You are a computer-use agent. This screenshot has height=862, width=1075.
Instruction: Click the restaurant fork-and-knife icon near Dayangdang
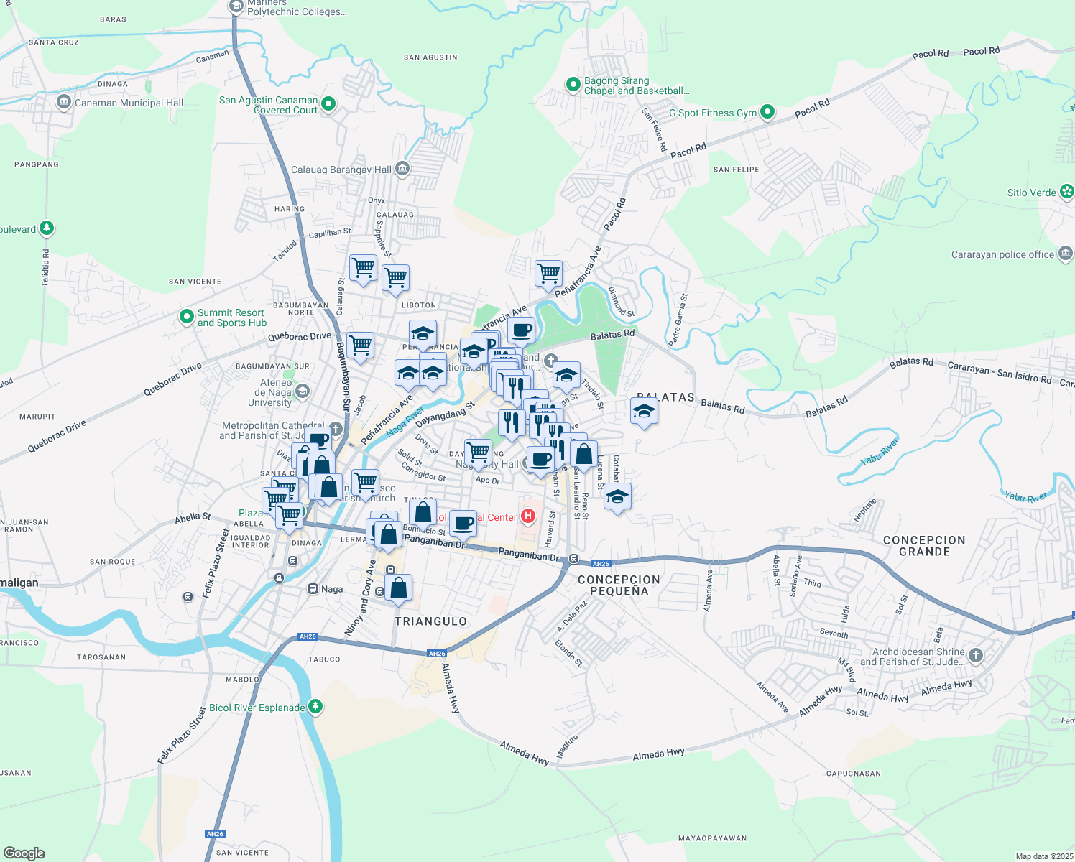point(510,421)
